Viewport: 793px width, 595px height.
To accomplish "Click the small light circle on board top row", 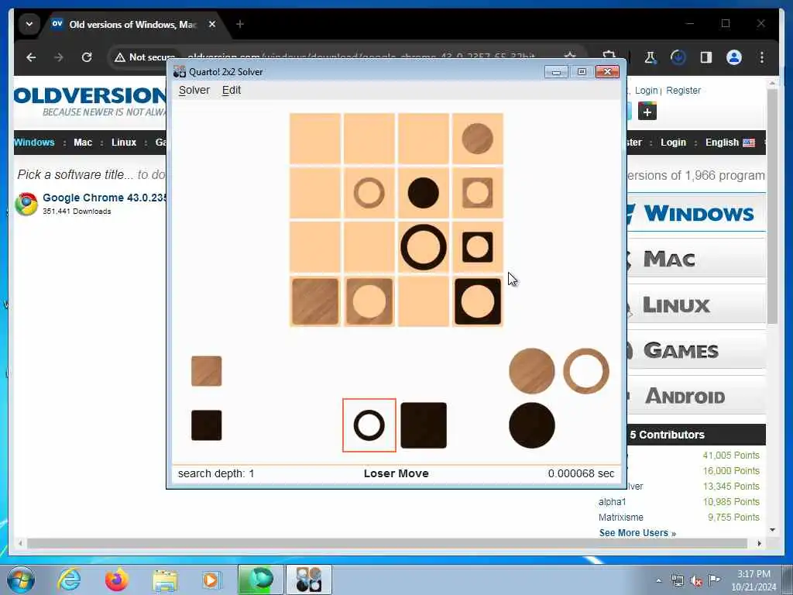I will pos(477,138).
